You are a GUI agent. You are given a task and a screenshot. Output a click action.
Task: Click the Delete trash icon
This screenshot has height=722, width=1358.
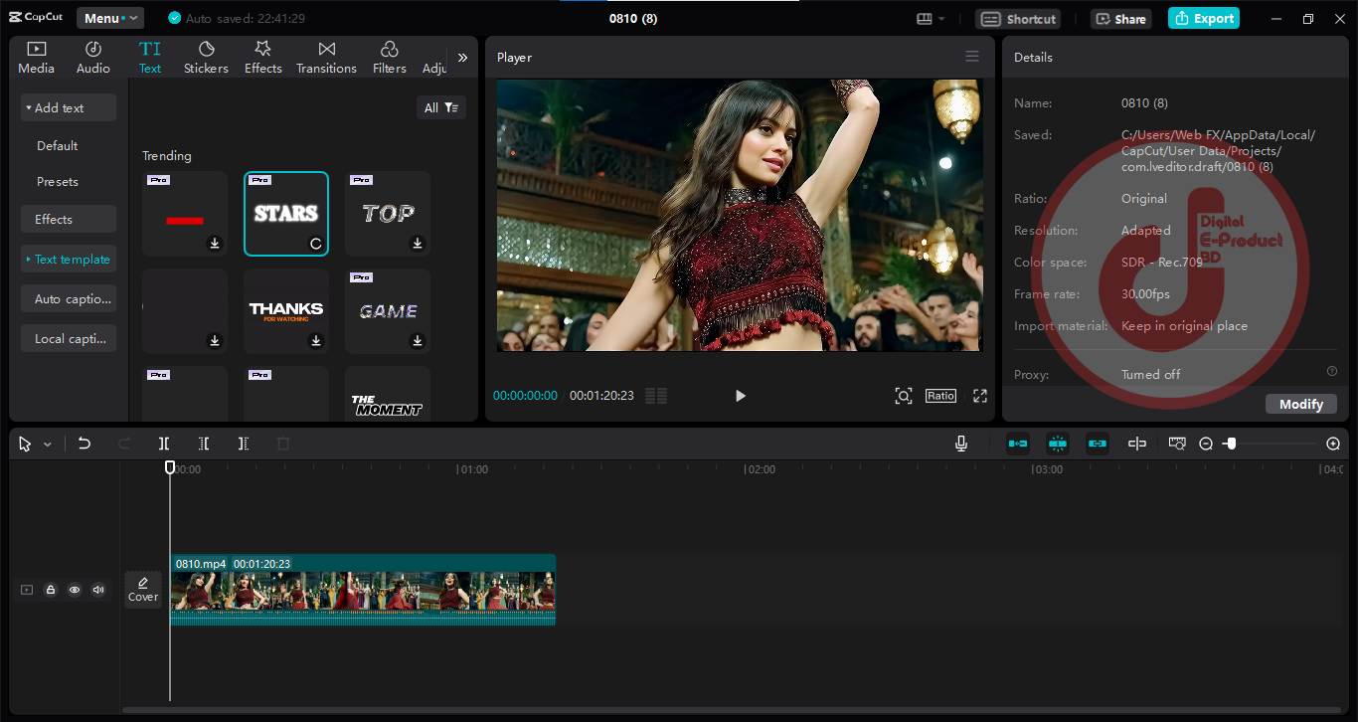click(283, 444)
